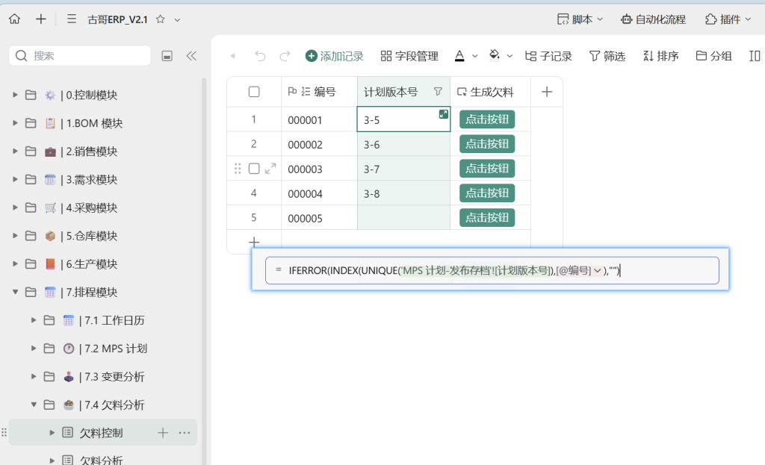Click the collapse-all icon next to search
Image resolution: width=765 pixels, height=465 pixels.
(x=167, y=56)
